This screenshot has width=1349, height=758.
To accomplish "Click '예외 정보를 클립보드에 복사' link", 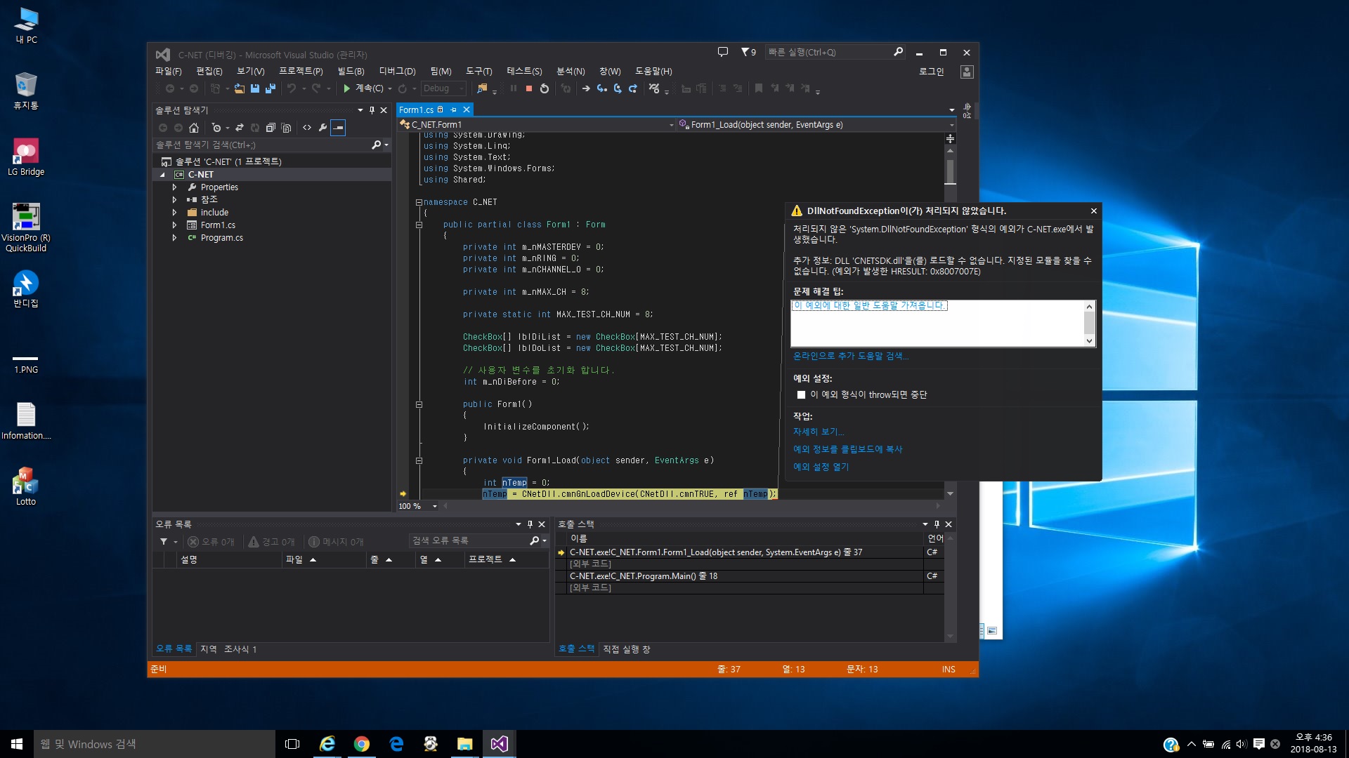I will (848, 449).
